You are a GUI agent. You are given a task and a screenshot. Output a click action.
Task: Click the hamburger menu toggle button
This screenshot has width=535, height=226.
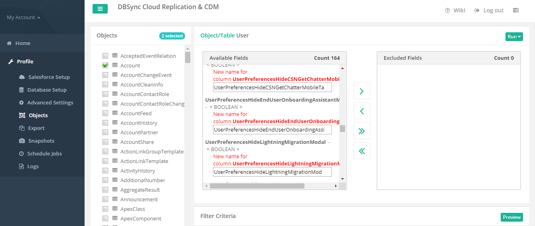[x=100, y=9]
